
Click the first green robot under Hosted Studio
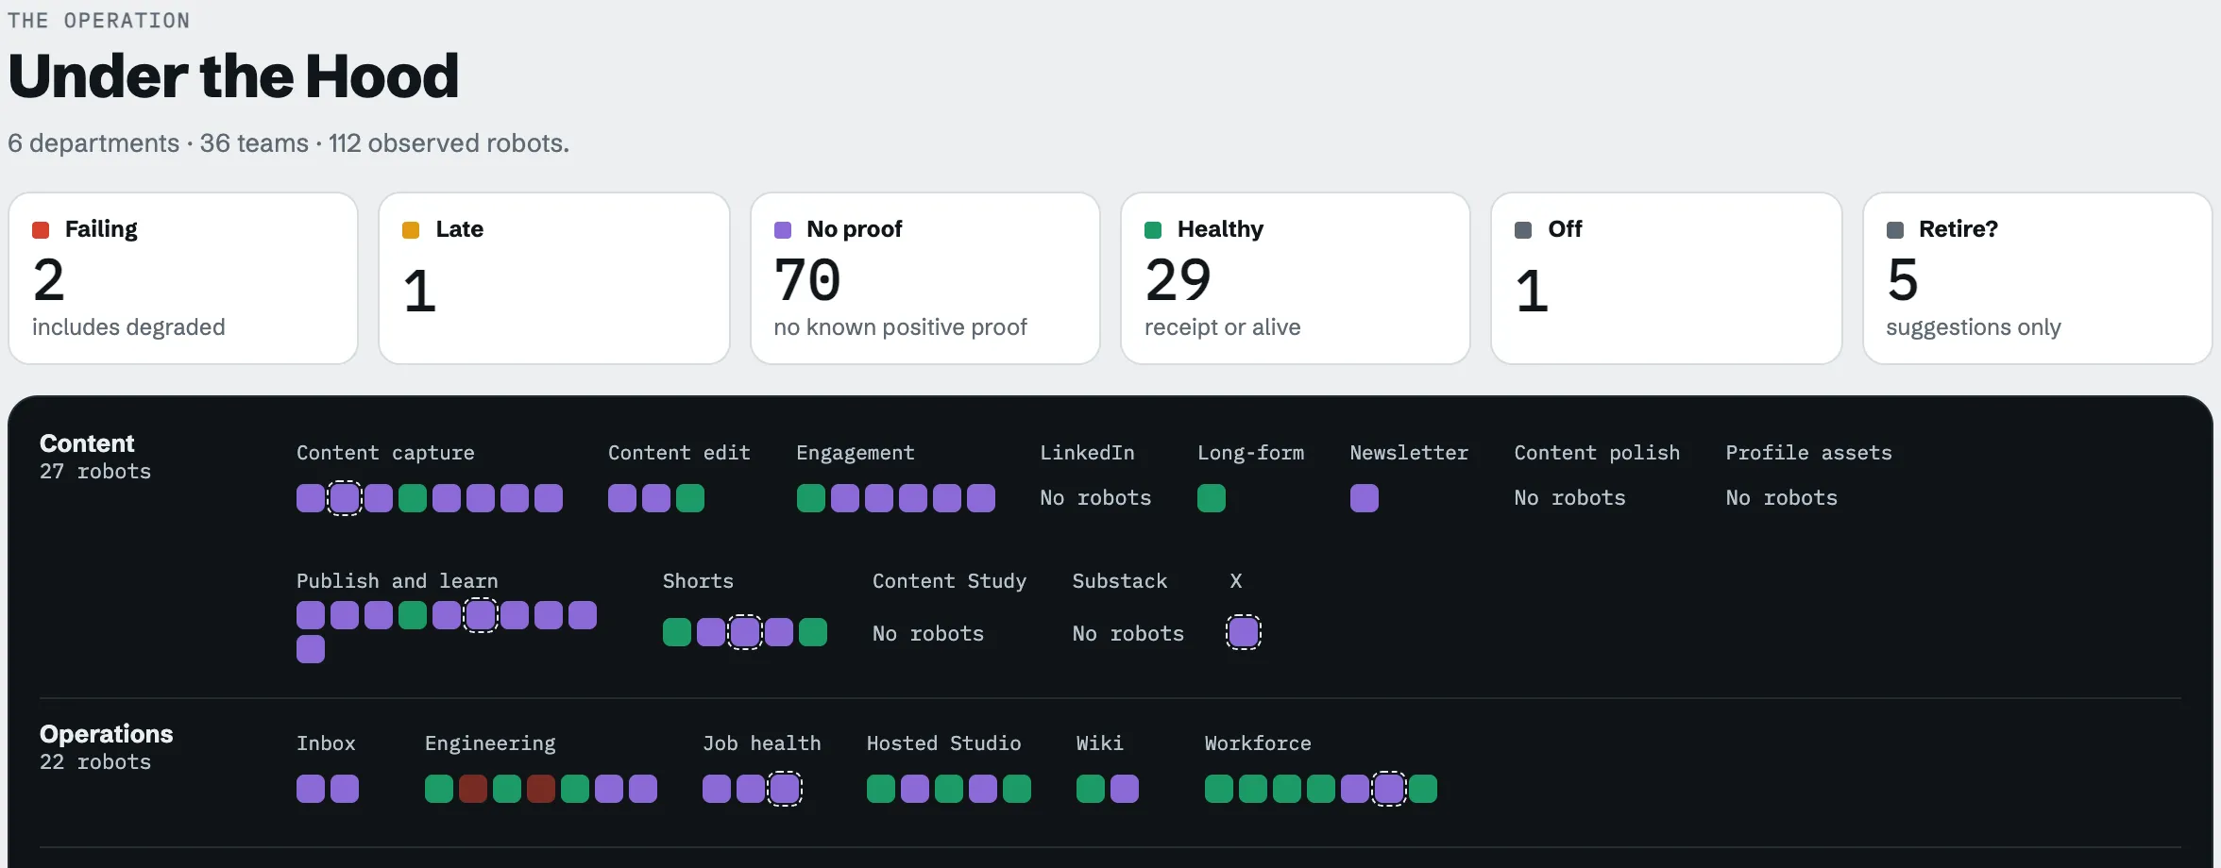pyautogui.click(x=881, y=789)
